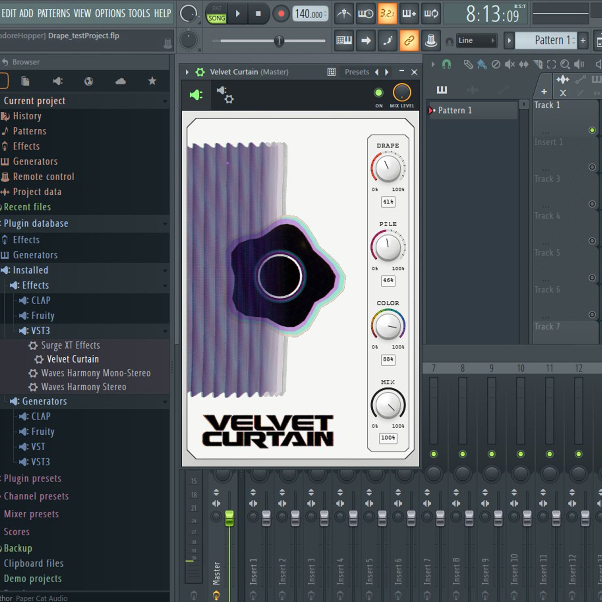The width and height of the screenshot is (602, 602).
Task: Click the star favorites icon in Browser
Action: (x=152, y=81)
